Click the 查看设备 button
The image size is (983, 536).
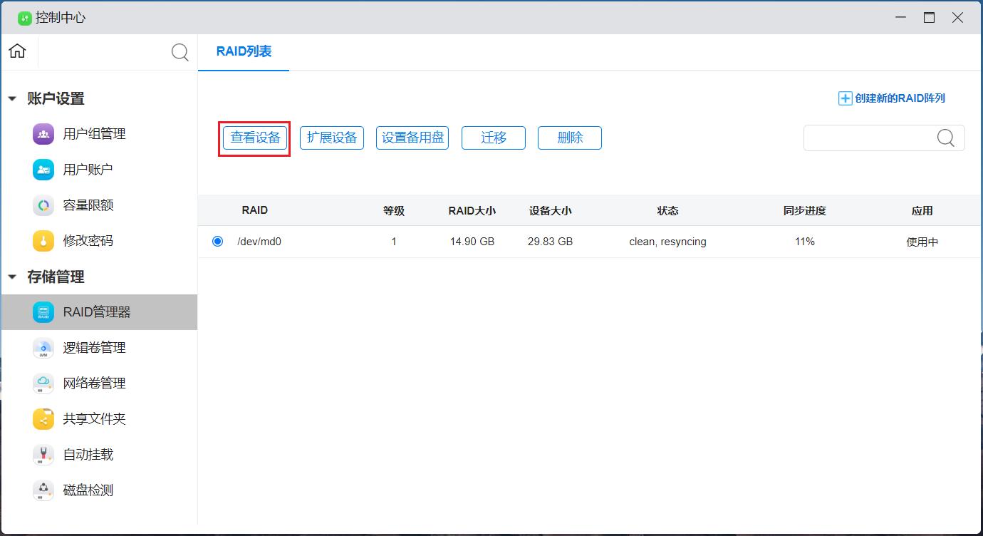[255, 138]
